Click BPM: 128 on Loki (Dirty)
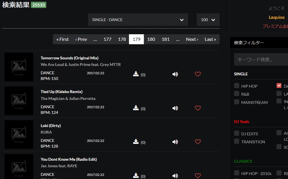The image size is (288, 179). [49, 146]
